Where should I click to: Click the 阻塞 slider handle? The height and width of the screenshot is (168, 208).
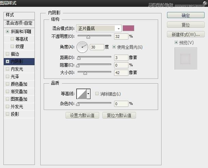click(x=78, y=66)
